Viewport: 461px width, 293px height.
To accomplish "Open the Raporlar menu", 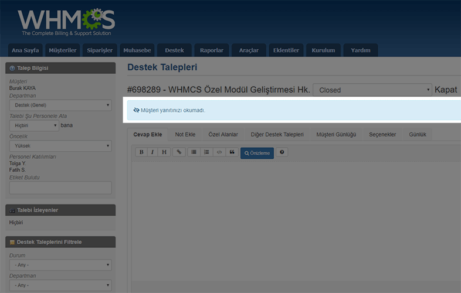I will (212, 50).
